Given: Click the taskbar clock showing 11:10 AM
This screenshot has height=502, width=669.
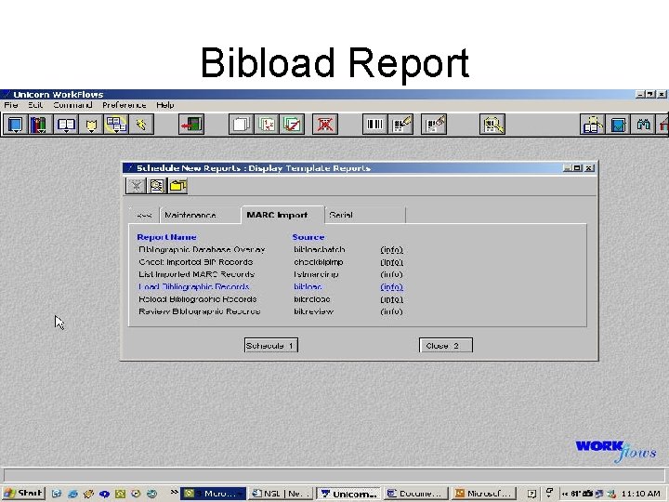Looking at the screenshot, I should coord(641,494).
